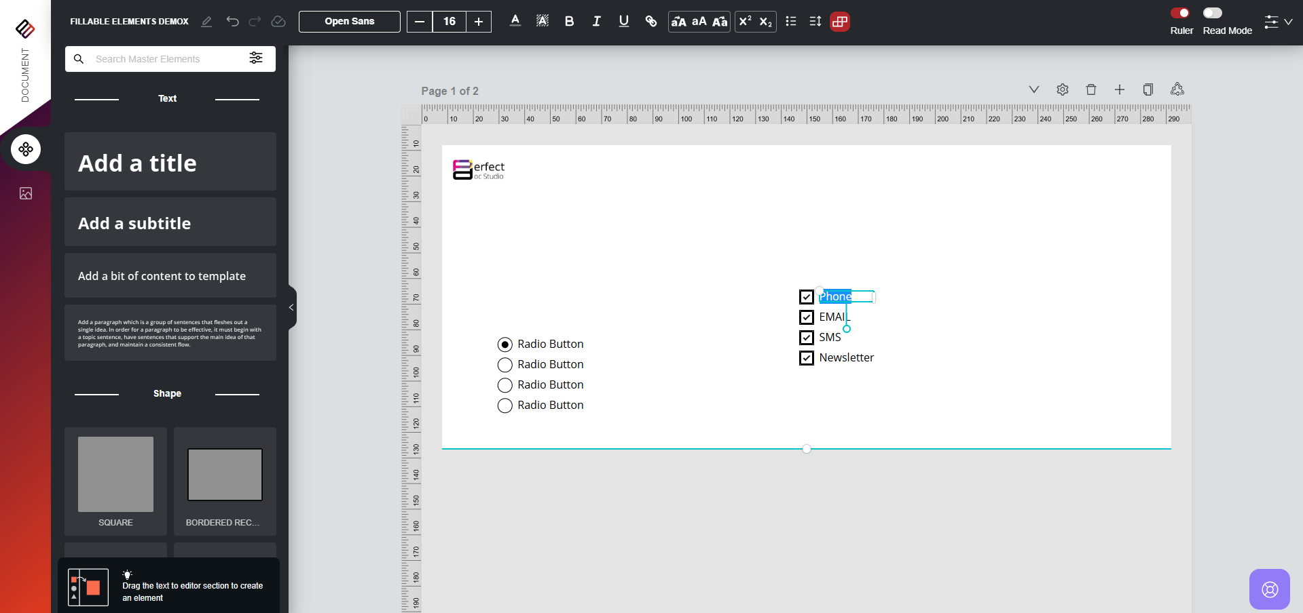This screenshot has width=1303, height=613.
Task: Open the Open Sans font dropdown
Action: 349,22
